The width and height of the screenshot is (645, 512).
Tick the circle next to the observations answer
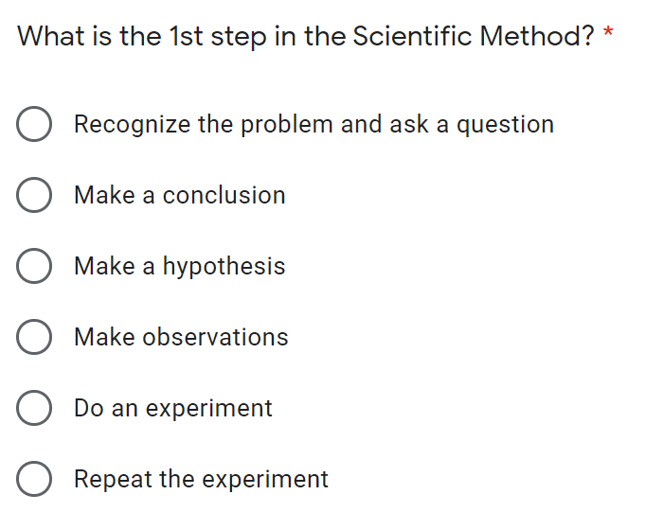[34, 338]
